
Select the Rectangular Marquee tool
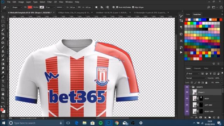click(x=3, y=21)
